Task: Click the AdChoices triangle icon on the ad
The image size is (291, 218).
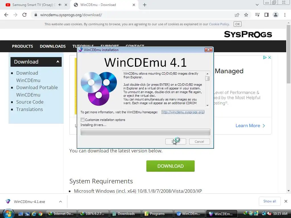Action: [x=265, y=57]
